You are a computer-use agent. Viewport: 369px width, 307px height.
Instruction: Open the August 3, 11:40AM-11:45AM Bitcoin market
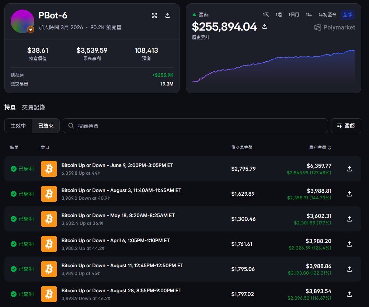point(121,190)
